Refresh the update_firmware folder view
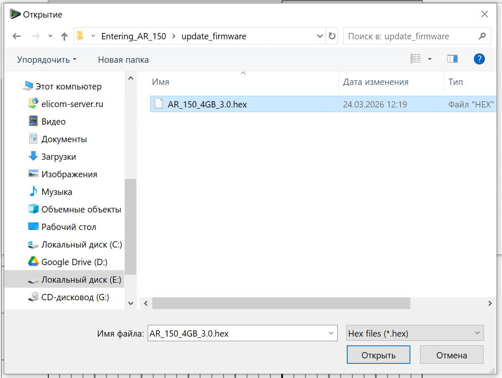 tap(332, 36)
